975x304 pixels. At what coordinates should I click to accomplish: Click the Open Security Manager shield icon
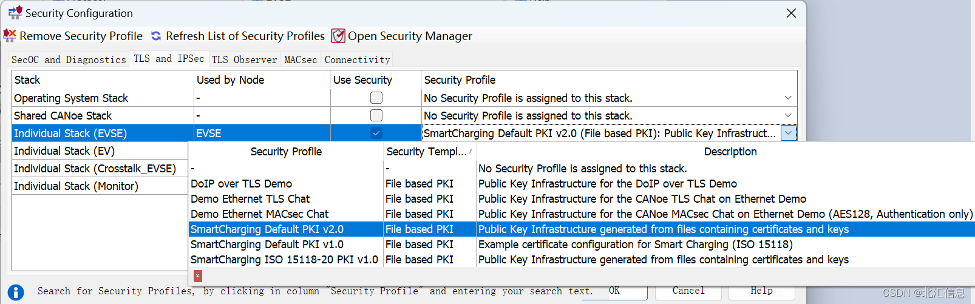click(x=338, y=36)
